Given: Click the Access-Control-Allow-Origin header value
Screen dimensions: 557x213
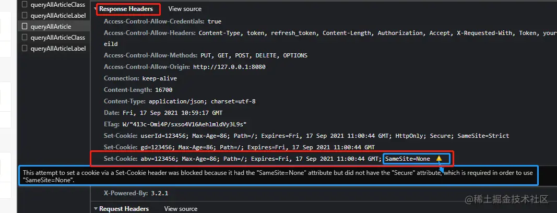Looking at the screenshot, I should [229, 67].
